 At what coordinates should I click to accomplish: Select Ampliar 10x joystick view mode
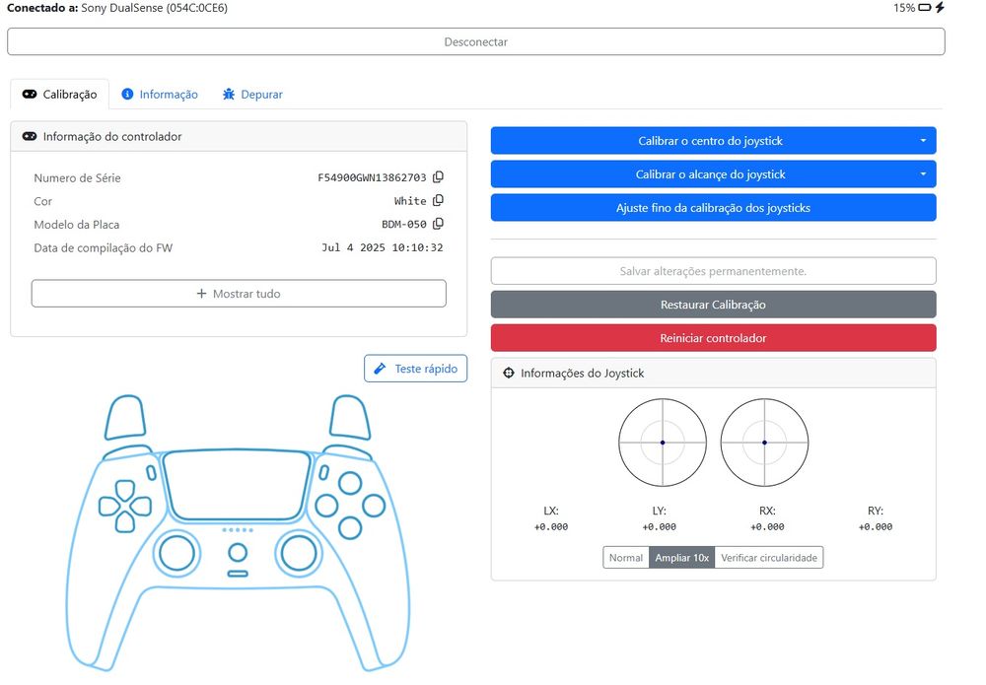[681, 558]
